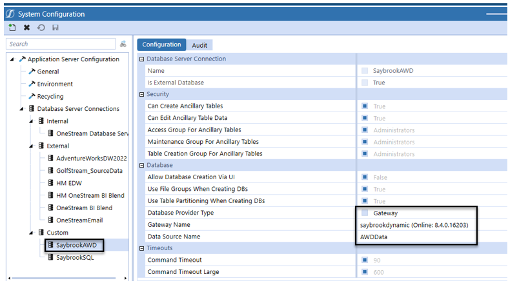Open the Recycling hammer-icon tree node

coord(50,96)
